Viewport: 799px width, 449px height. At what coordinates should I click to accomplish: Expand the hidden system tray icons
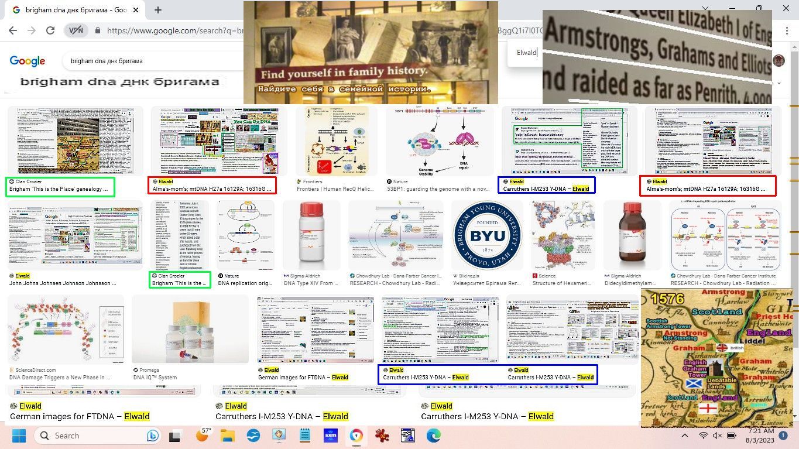pyautogui.click(x=685, y=436)
